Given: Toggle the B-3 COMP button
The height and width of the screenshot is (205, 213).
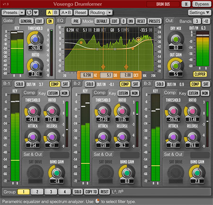Looking at the screenshot, I should [195, 84].
